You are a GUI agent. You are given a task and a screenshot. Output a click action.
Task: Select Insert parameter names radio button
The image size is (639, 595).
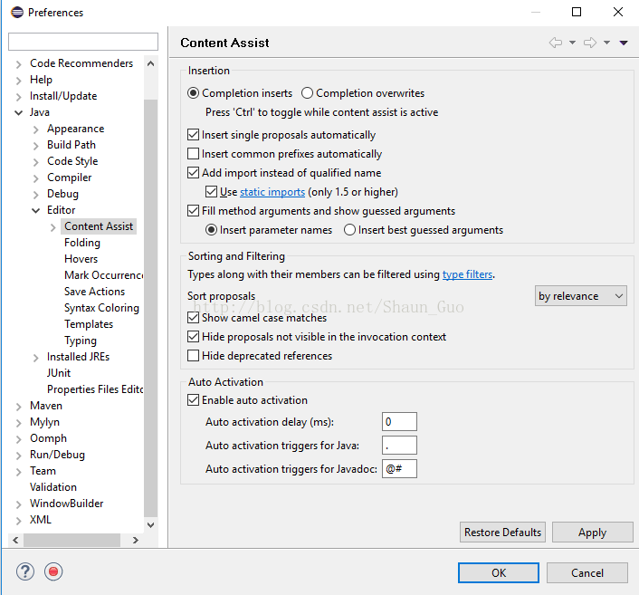(x=211, y=230)
